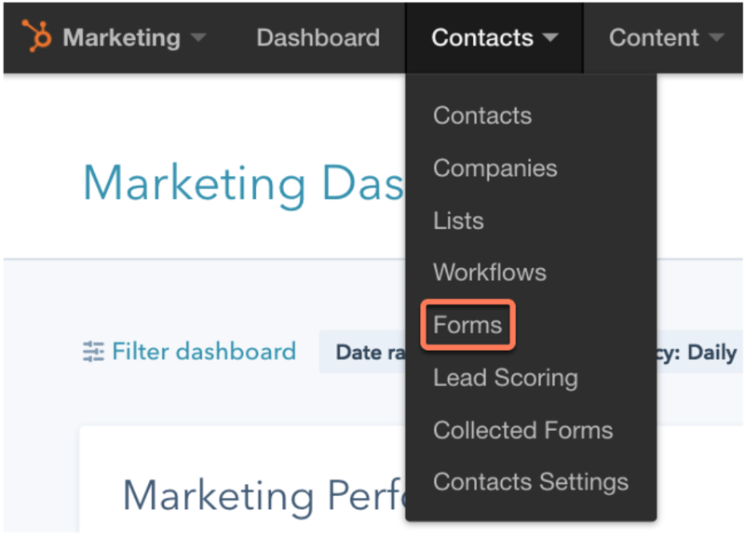This screenshot has height=537, width=745.
Task: Click the filter sliders icon
Action: click(x=93, y=352)
